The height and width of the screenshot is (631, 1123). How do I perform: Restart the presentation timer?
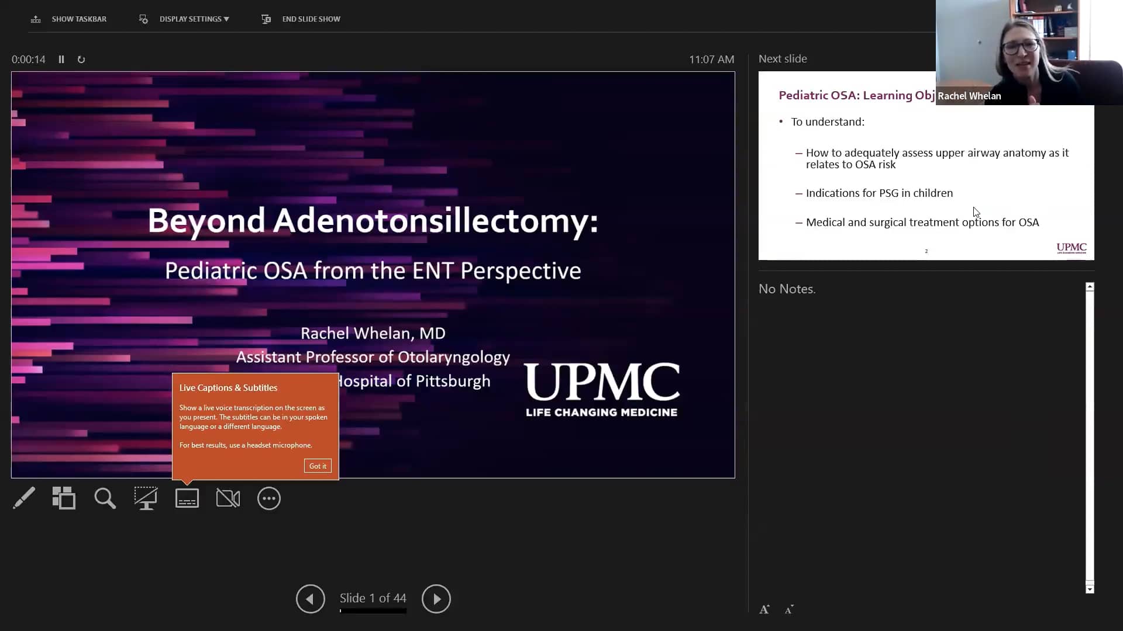tap(81, 59)
